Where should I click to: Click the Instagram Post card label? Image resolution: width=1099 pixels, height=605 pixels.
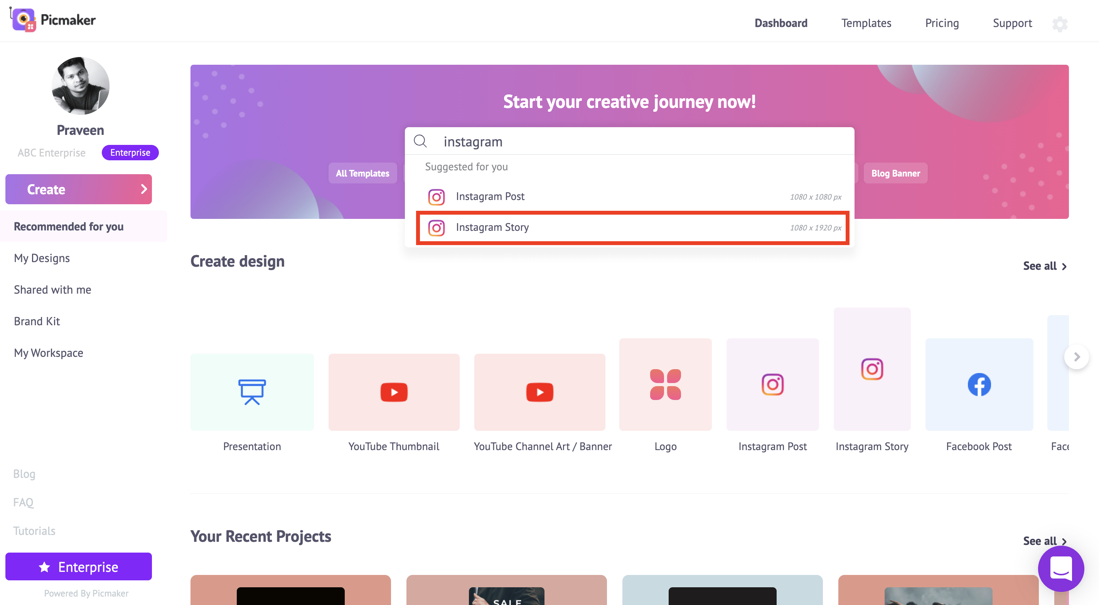click(772, 446)
